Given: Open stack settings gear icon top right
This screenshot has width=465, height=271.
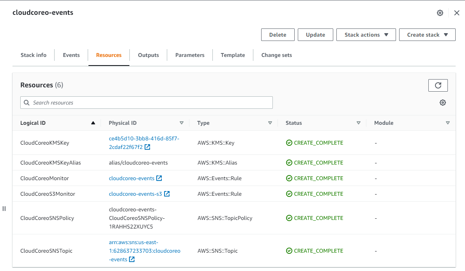Looking at the screenshot, I should click(440, 12).
